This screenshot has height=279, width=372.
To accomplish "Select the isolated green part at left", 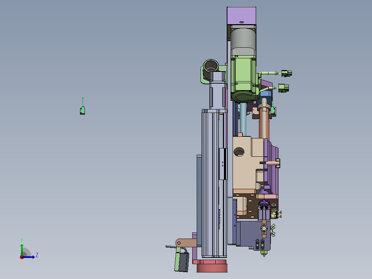I will click(82, 110).
